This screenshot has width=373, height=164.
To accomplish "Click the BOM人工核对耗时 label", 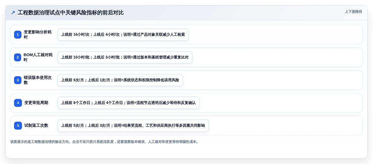I will coord(38,57).
